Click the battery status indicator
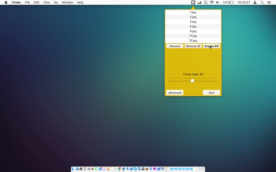The width and height of the screenshot is (276, 172). click(x=228, y=2)
